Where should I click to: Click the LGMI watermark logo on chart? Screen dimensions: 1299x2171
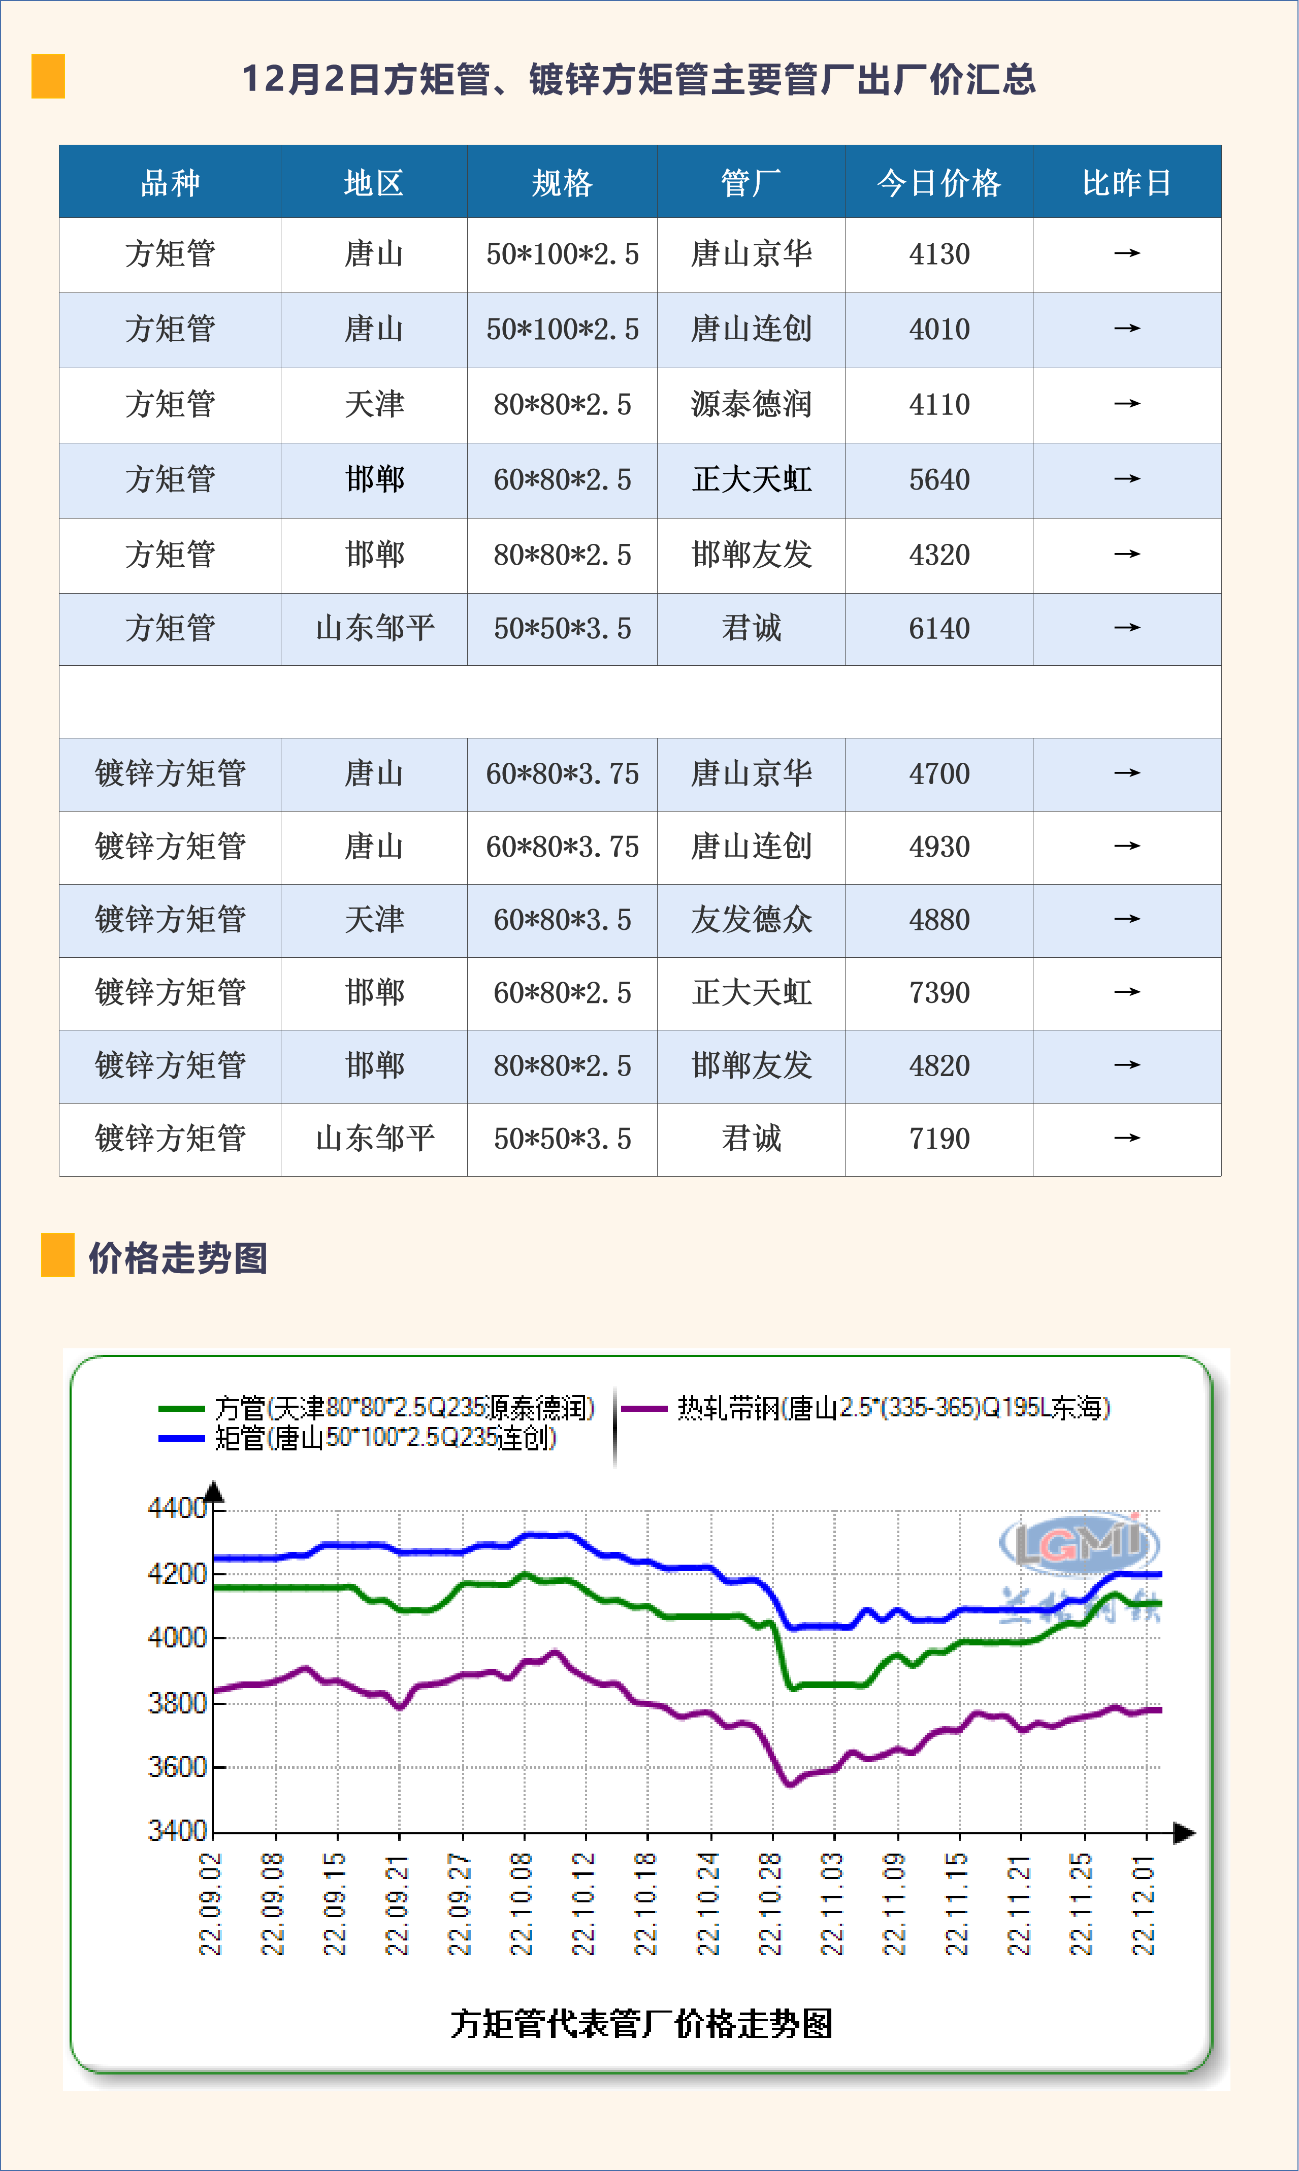point(1079,1543)
